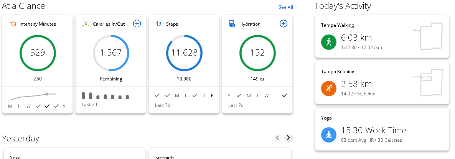Click the 1:12:30 • 12:02 /km walking stats
The image size is (455, 159).
pyautogui.click(x=361, y=47)
